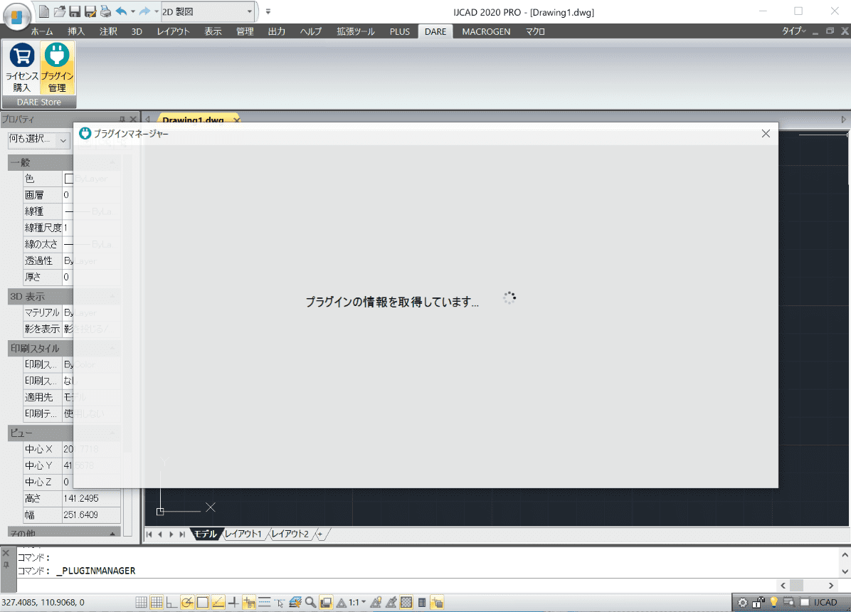Save the drawing with the floppy icon
The width and height of the screenshot is (851, 612).
(x=75, y=11)
